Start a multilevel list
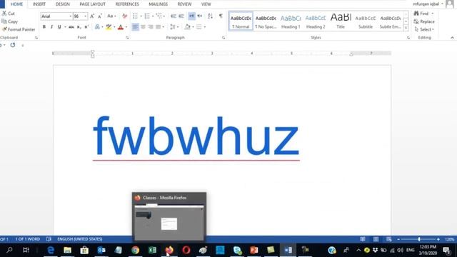 tap(159, 16)
